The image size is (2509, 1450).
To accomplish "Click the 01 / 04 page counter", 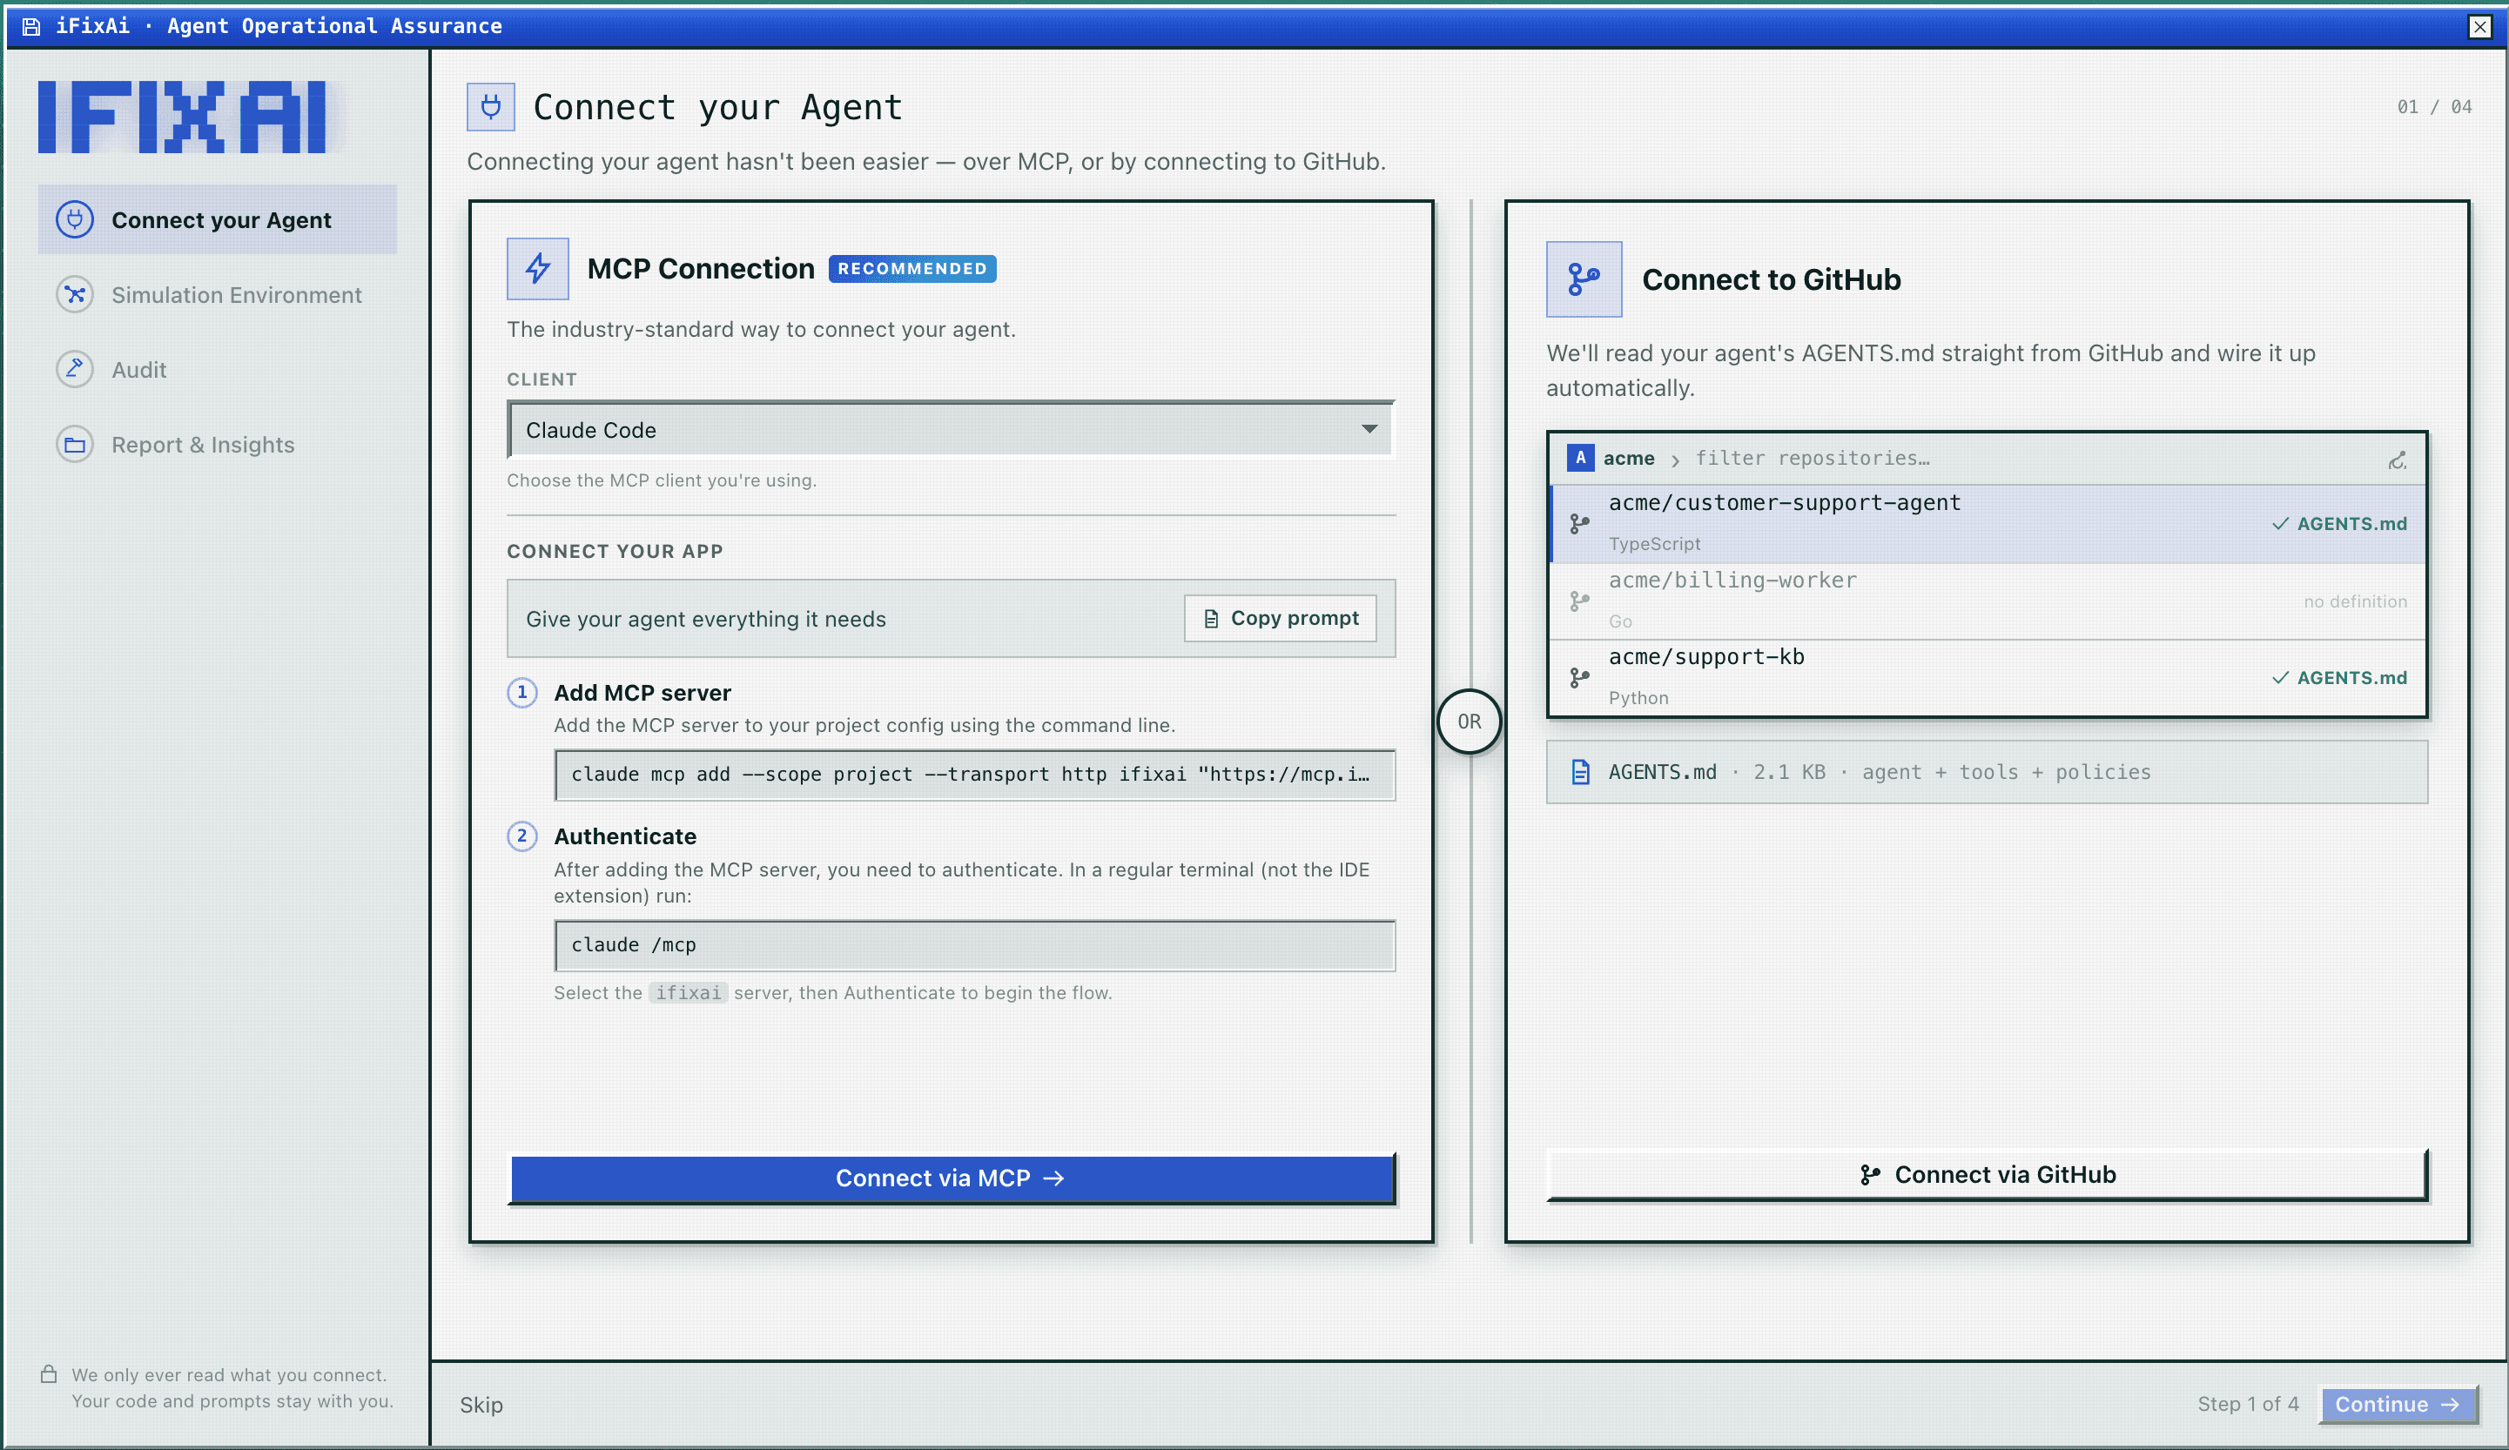I will (x=2433, y=106).
